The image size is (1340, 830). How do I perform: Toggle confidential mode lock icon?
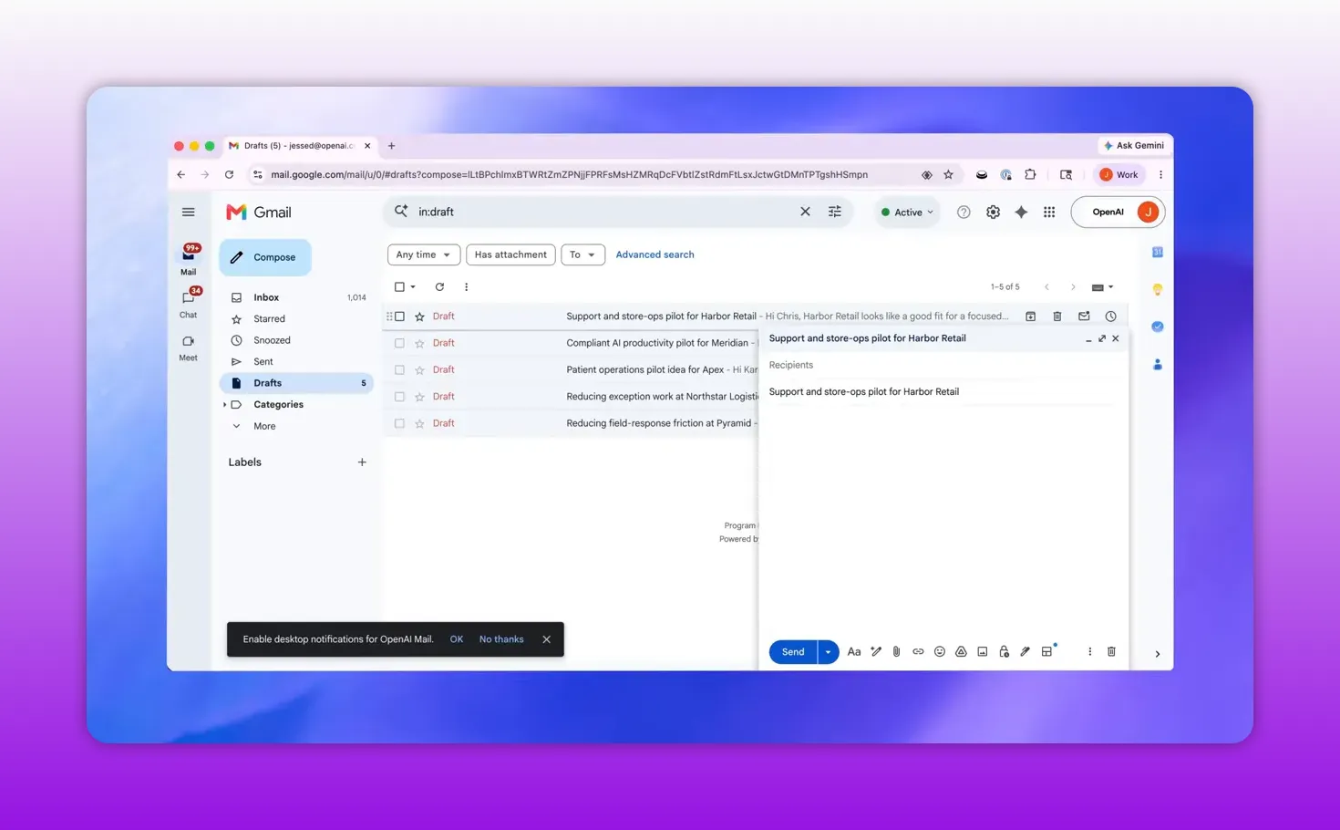[1004, 652]
